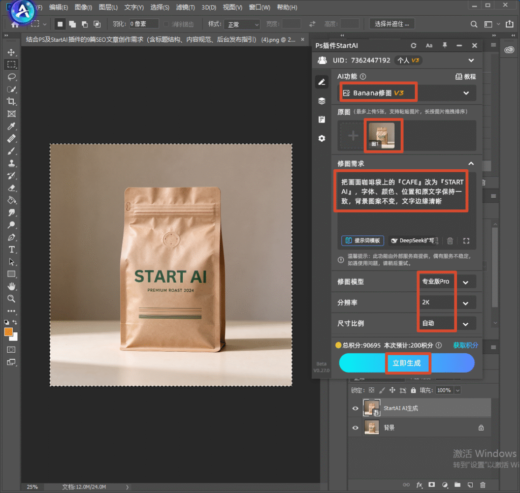Clear the prompt with the trash icon
Screen dimensions: 520x493
pos(450,241)
